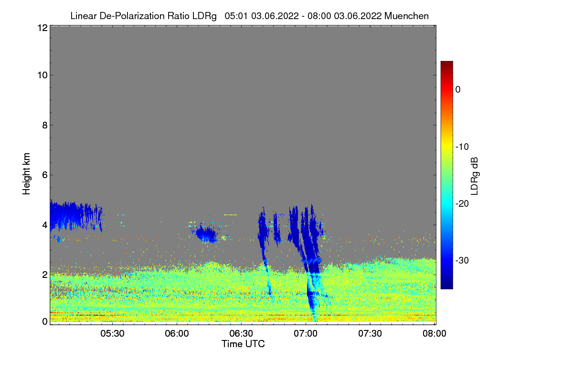
Task: Click the colorbar value 0 label
Action: 458,89
